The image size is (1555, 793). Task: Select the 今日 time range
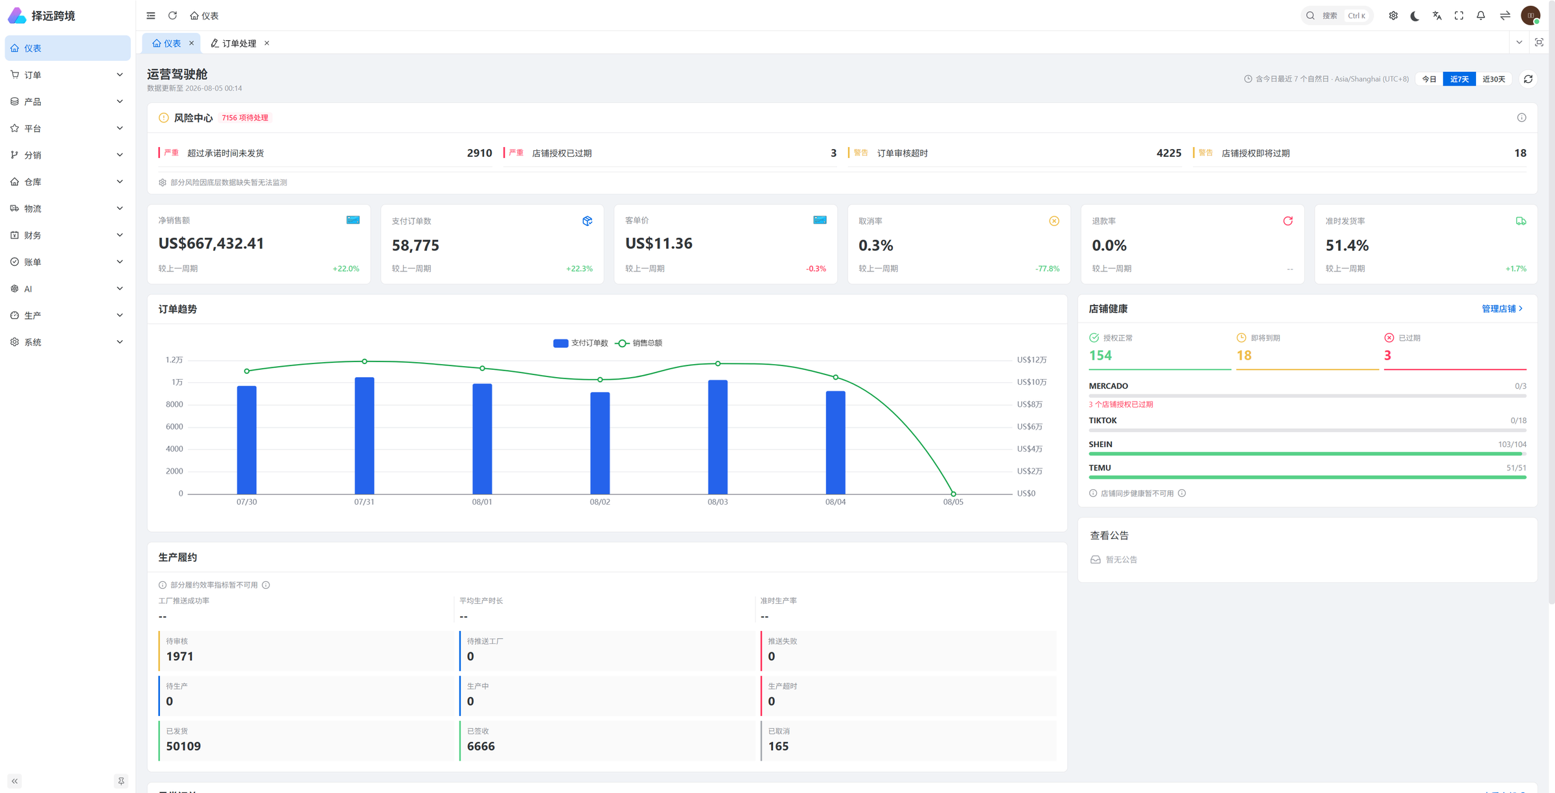[1429, 79]
